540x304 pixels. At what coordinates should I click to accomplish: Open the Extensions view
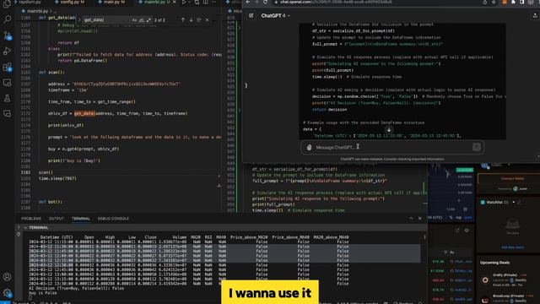coord(7,67)
